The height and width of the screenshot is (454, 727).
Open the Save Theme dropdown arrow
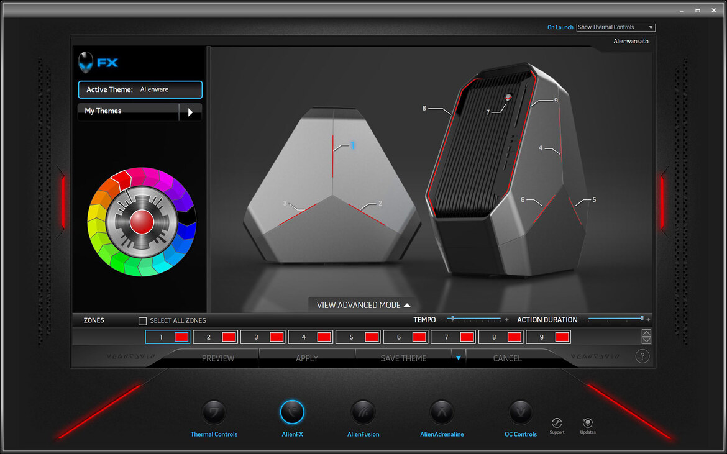(458, 358)
